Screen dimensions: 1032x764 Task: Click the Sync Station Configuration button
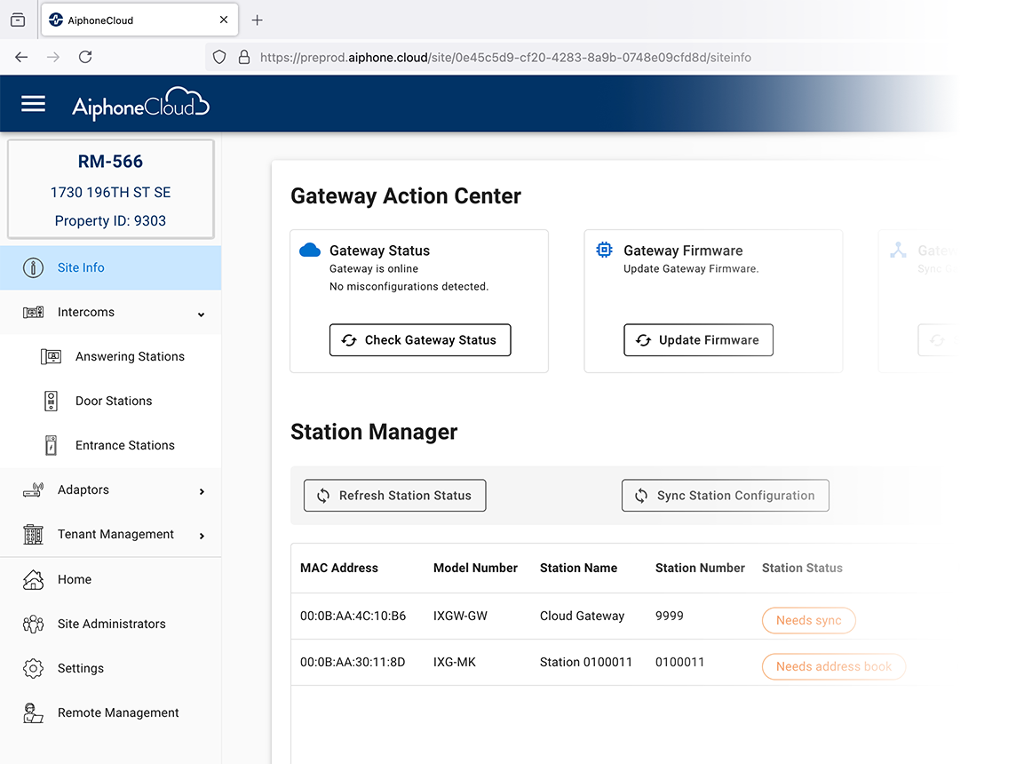[726, 496]
